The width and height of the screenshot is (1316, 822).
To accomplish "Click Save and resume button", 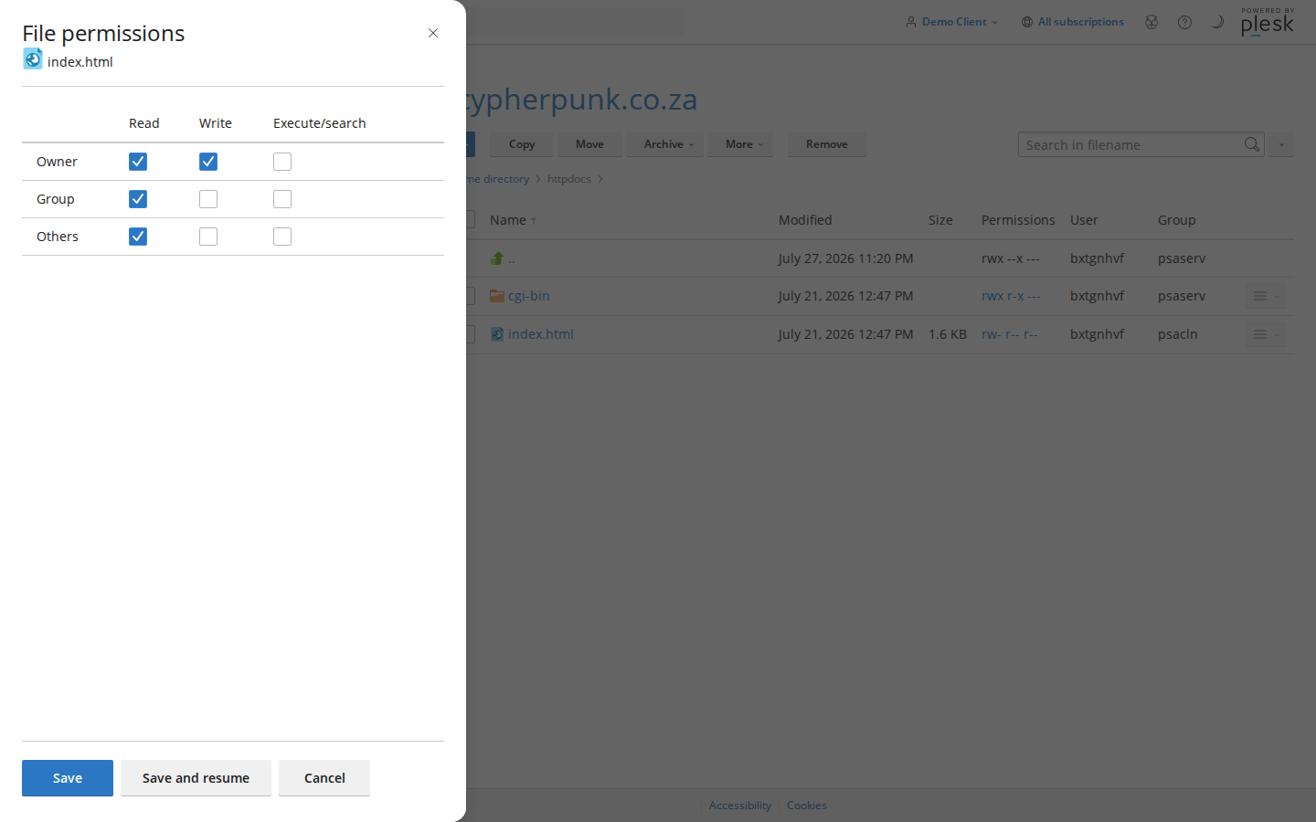I will (x=196, y=778).
